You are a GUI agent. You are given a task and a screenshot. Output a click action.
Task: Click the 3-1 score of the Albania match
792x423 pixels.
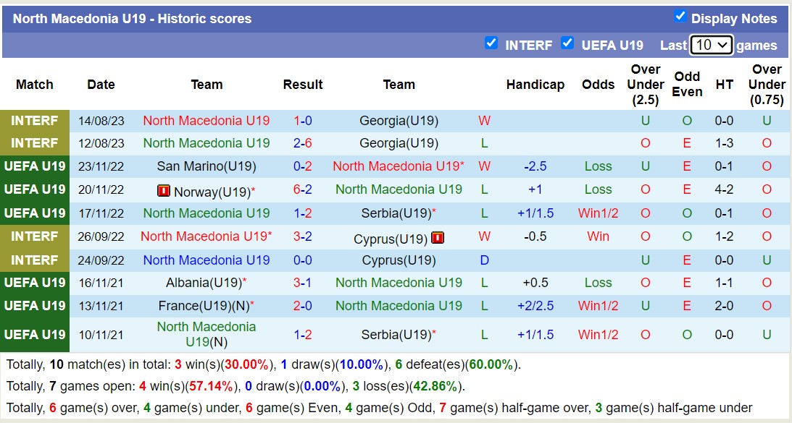coord(303,283)
